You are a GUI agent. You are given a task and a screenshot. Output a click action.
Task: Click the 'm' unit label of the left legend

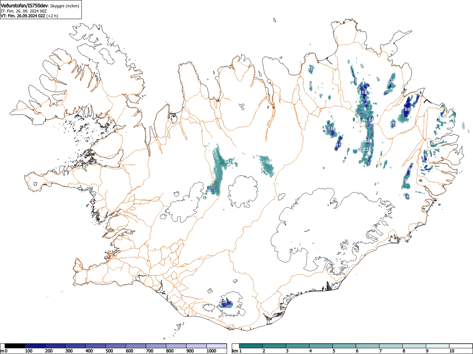pos(2,351)
